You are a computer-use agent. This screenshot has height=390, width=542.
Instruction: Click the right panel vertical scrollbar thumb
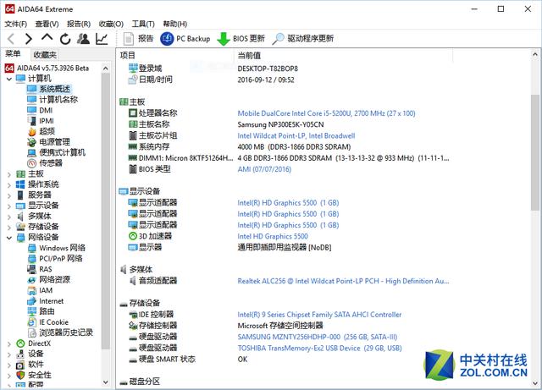coord(534,152)
